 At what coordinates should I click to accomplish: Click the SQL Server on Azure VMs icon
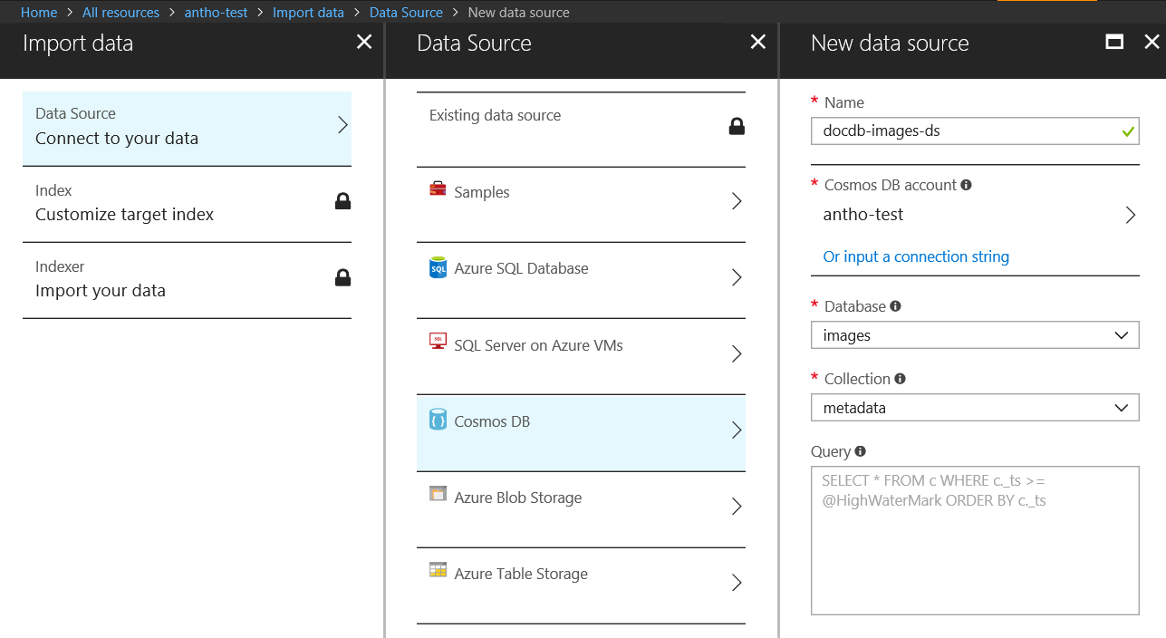(438, 342)
